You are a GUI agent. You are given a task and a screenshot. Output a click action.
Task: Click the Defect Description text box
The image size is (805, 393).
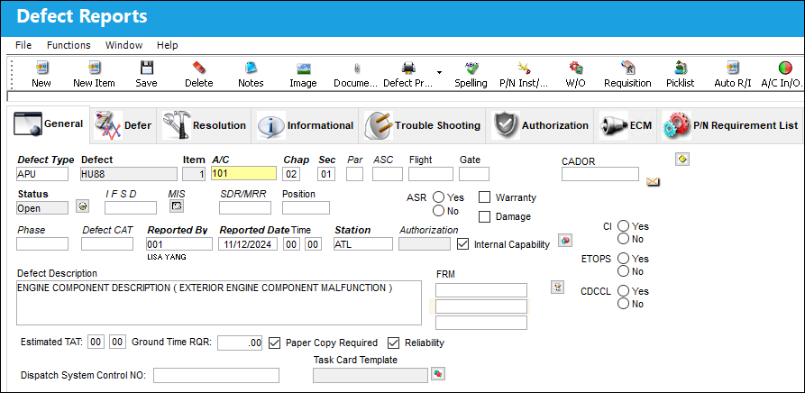point(219,303)
